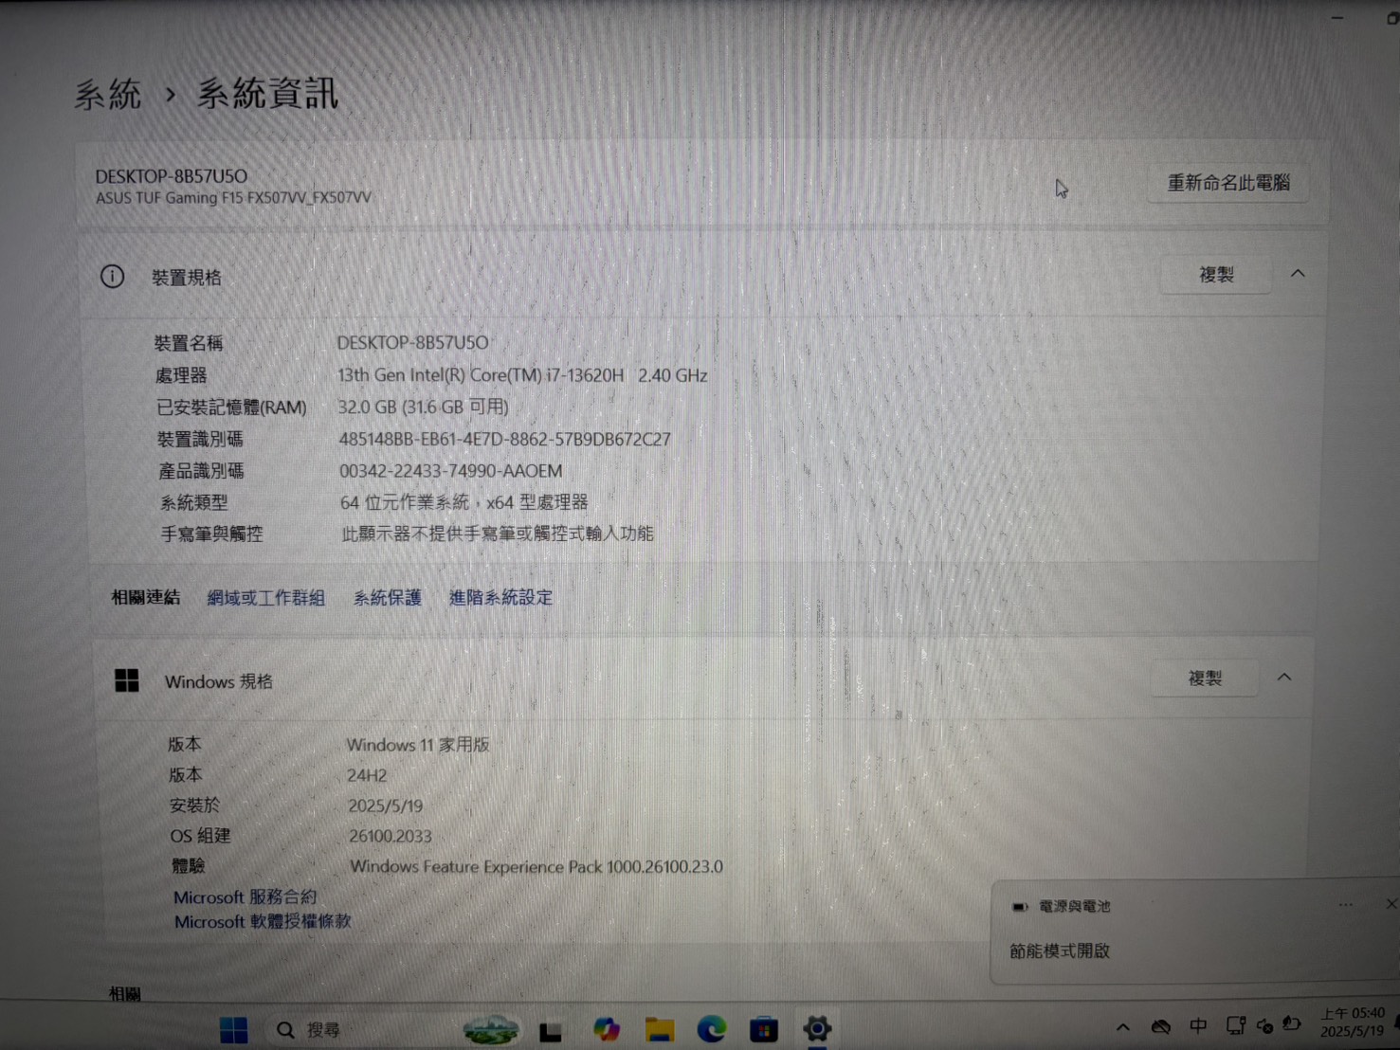Select the ASUS TUF Gaming F15 model text
The height and width of the screenshot is (1050, 1400).
point(233,198)
